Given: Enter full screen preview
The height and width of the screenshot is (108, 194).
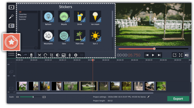Looking at the screenshot, I should (x=181, y=55).
